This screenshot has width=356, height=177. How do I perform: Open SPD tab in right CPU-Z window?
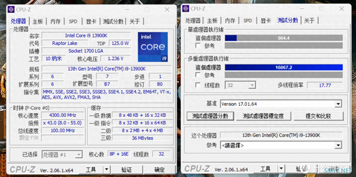(x=248, y=20)
